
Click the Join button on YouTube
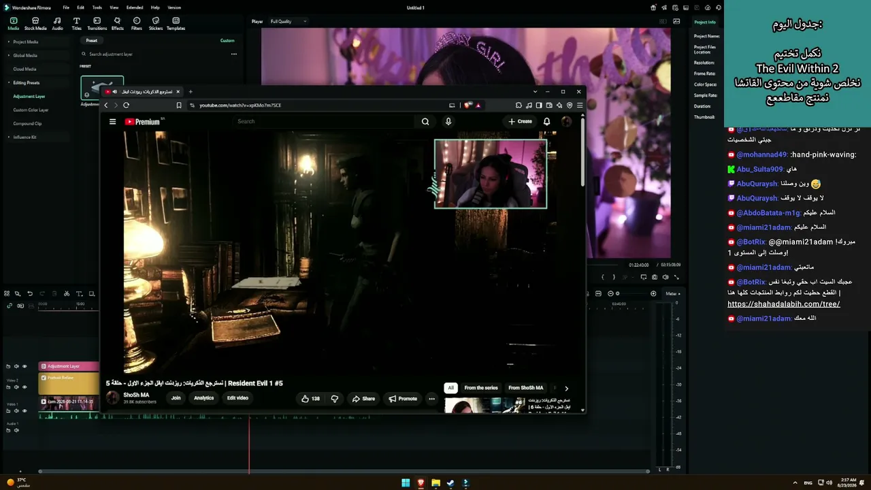click(x=176, y=398)
